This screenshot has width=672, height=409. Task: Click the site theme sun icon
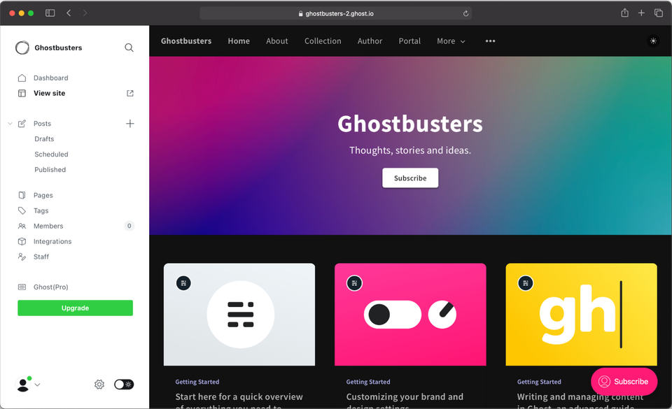pos(653,41)
